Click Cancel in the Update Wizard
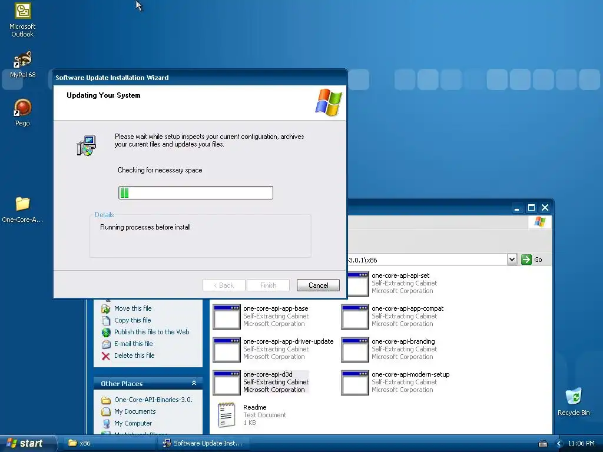The image size is (603, 452). pyautogui.click(x=318, y=285)
